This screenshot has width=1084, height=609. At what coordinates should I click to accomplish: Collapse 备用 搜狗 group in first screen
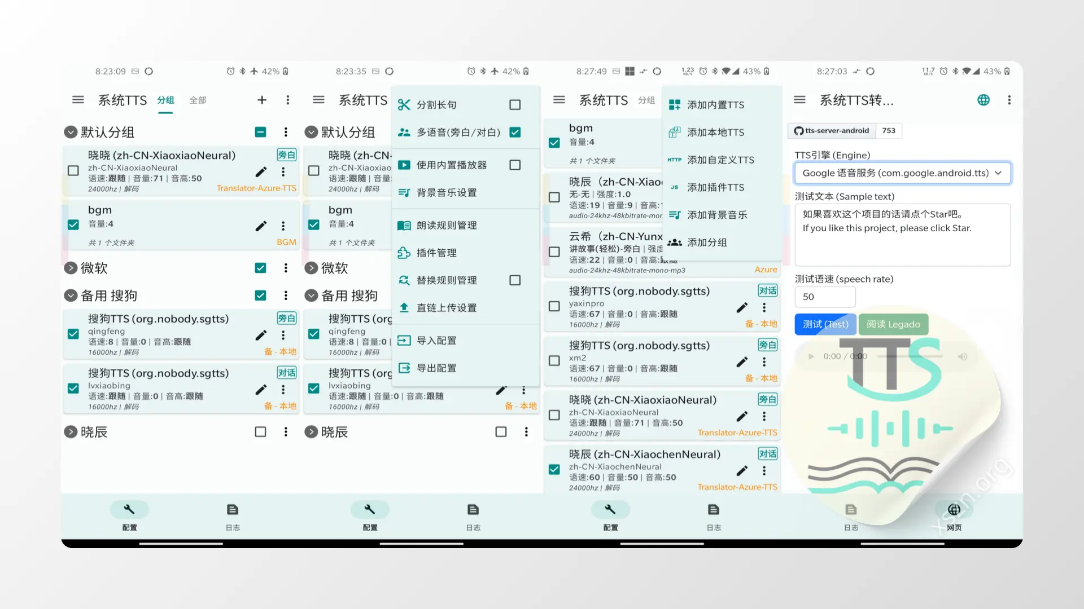point(71,295)
